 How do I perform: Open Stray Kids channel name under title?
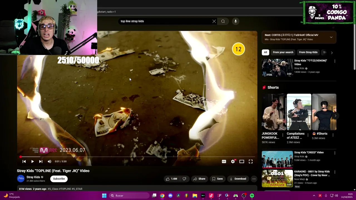(33, 177)
